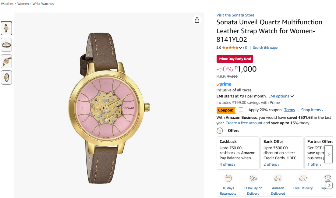Select the fourth watch thumbnail
Image resolution: width=336 pixels, height=198 pixels.
click(6, 78)
